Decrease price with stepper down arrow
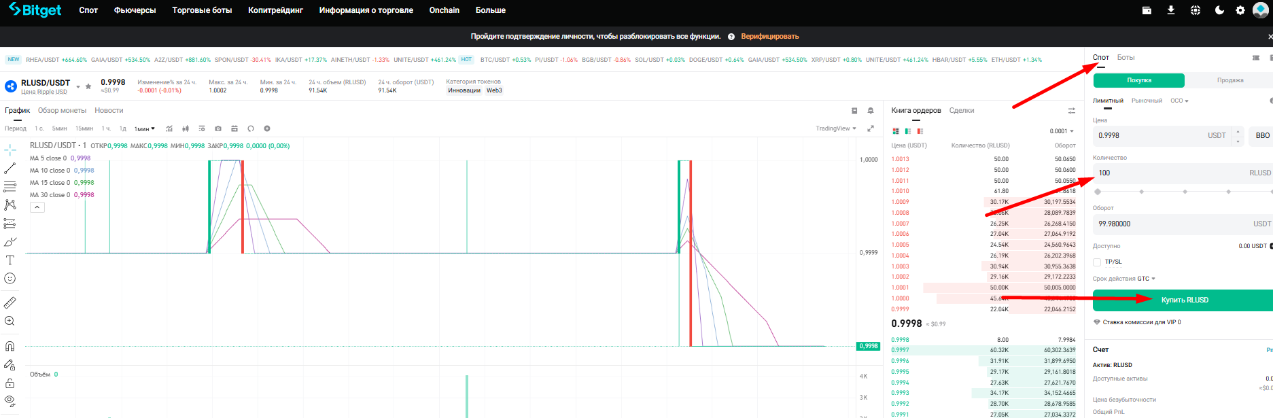Screen dimensions: 1273x418 coord(1238,141)
